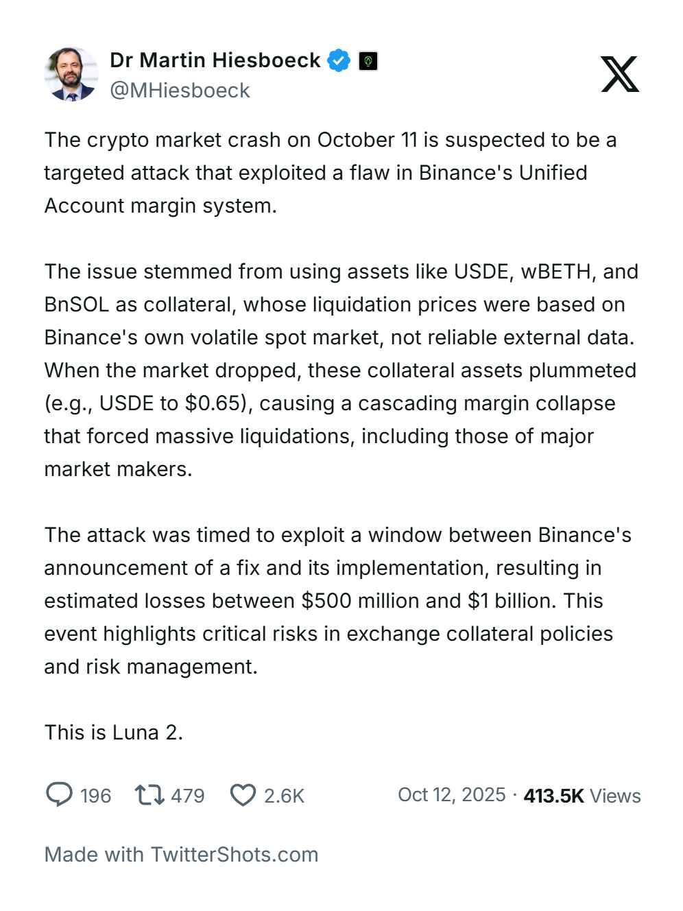683x911 pixels.
Task: Click the green affiliate badge beside the name
Action: point(368,61)
